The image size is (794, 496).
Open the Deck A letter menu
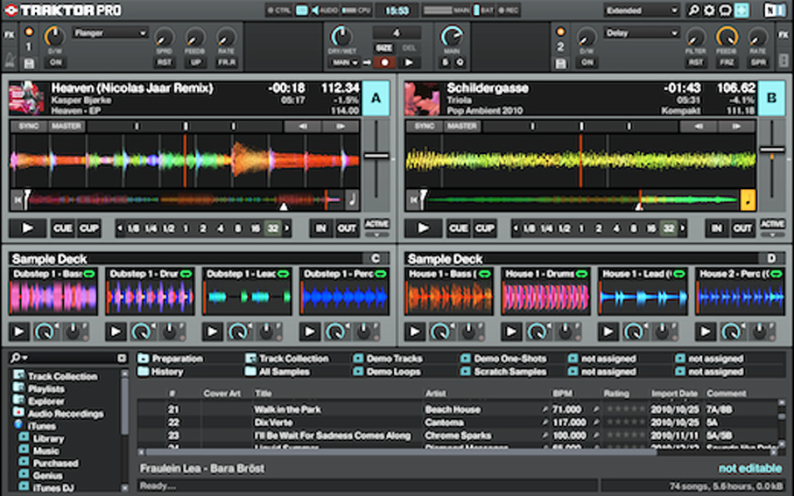point(376,98)
